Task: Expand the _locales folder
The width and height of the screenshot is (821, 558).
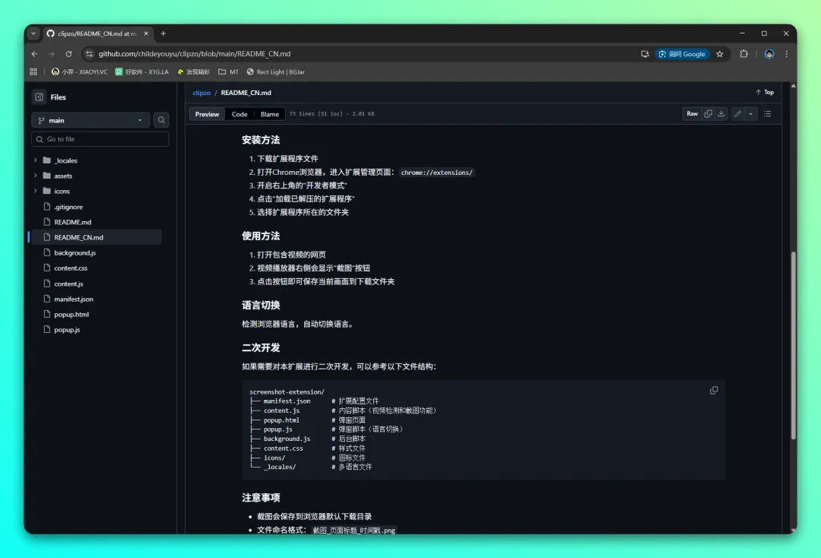Action: tap(36, 160)
